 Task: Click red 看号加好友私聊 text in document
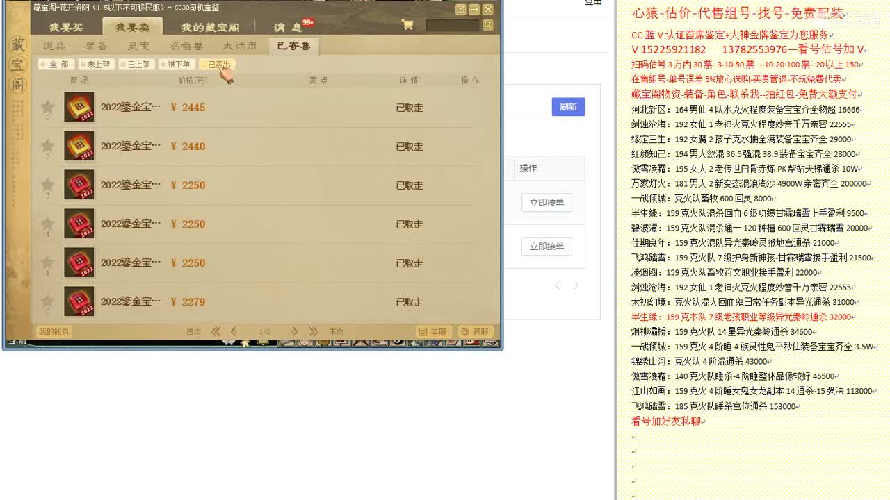[667, 421]
